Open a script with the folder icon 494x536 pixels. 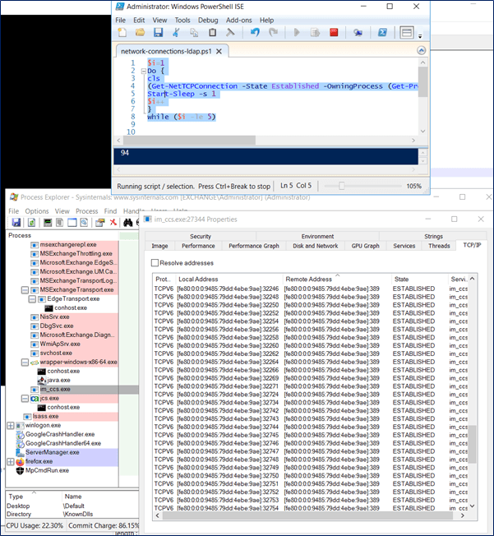click(x=140, y=33)
